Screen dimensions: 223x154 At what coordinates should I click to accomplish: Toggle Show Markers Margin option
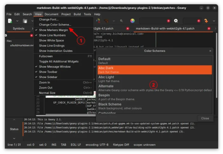53,30
